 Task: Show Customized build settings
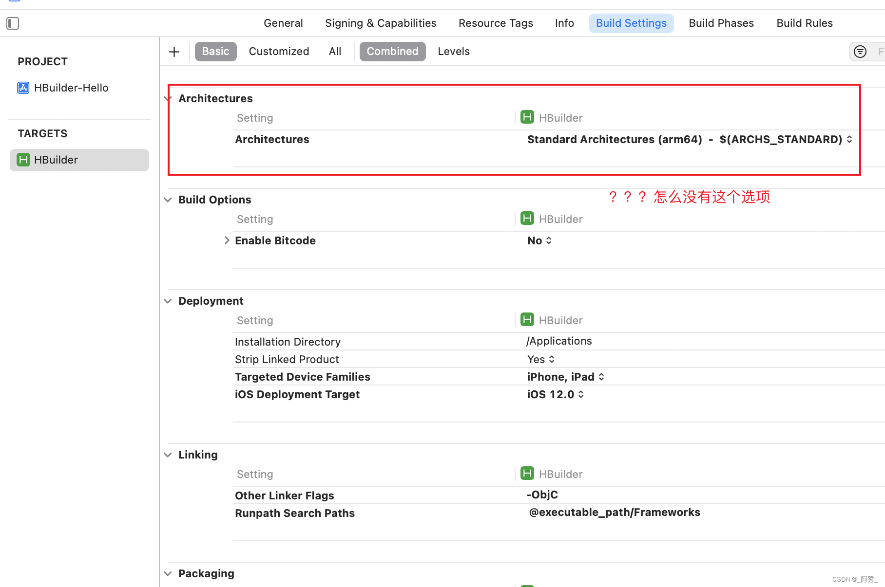click(x=279, y=52)
